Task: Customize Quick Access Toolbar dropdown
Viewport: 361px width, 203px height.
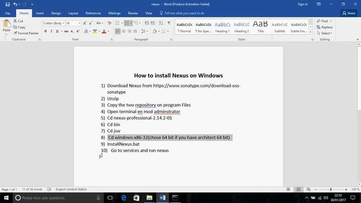Action: click(x=32, y=5)
